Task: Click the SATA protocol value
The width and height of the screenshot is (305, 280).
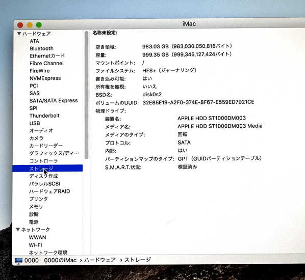Action: (184, 143)
